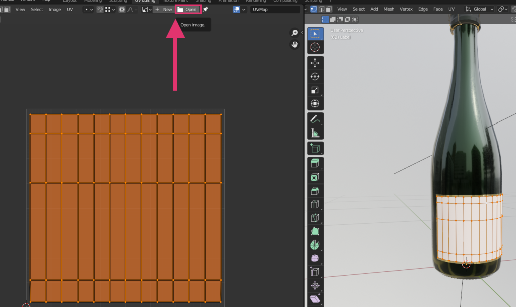Open the Image menu
The height and width of the screenshot is (307, 516).
click(x=54, y=9)
